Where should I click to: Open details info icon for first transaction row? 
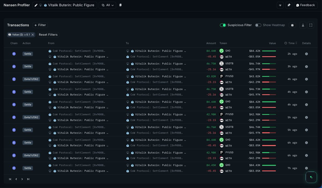click(x=306, y=54)
